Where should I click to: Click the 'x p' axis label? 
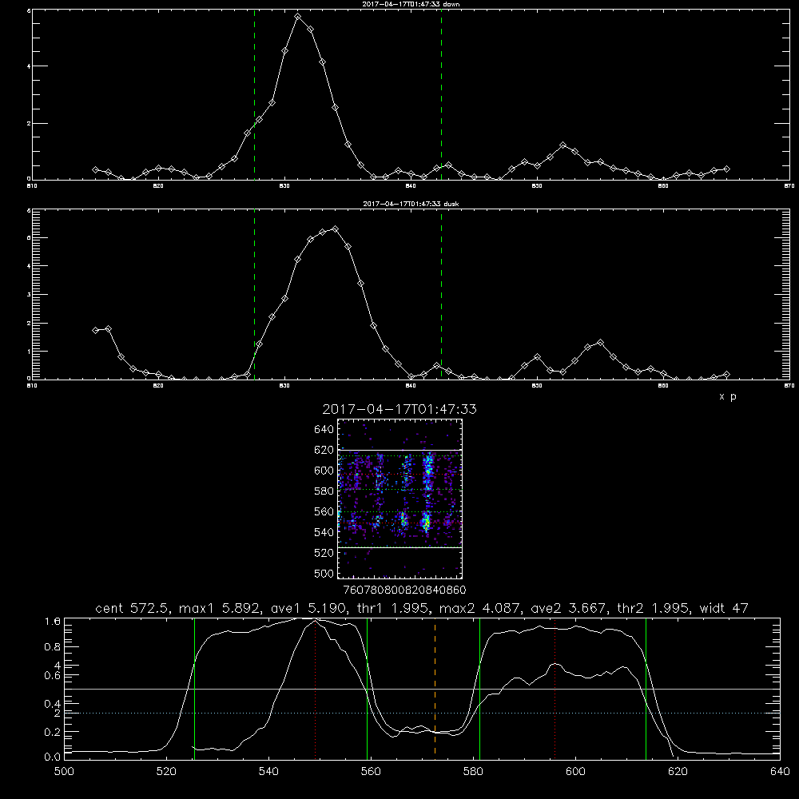tap(728, 396)
